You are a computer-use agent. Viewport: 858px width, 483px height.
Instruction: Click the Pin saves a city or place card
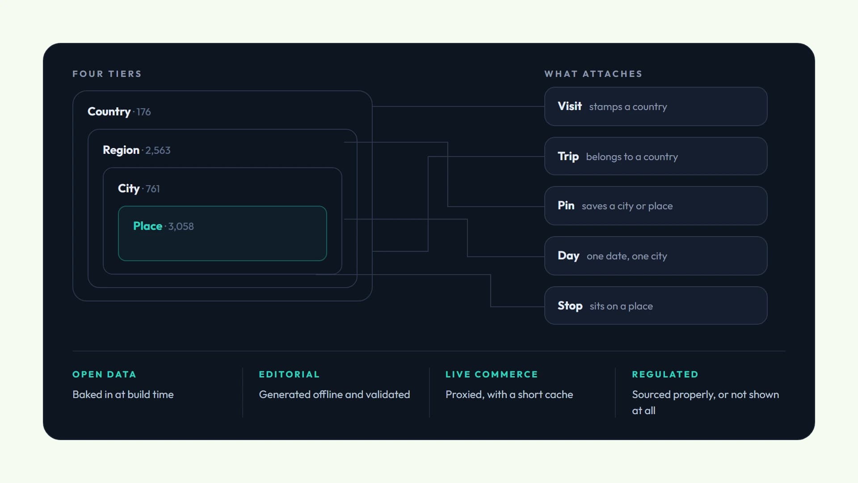point(656,206)
